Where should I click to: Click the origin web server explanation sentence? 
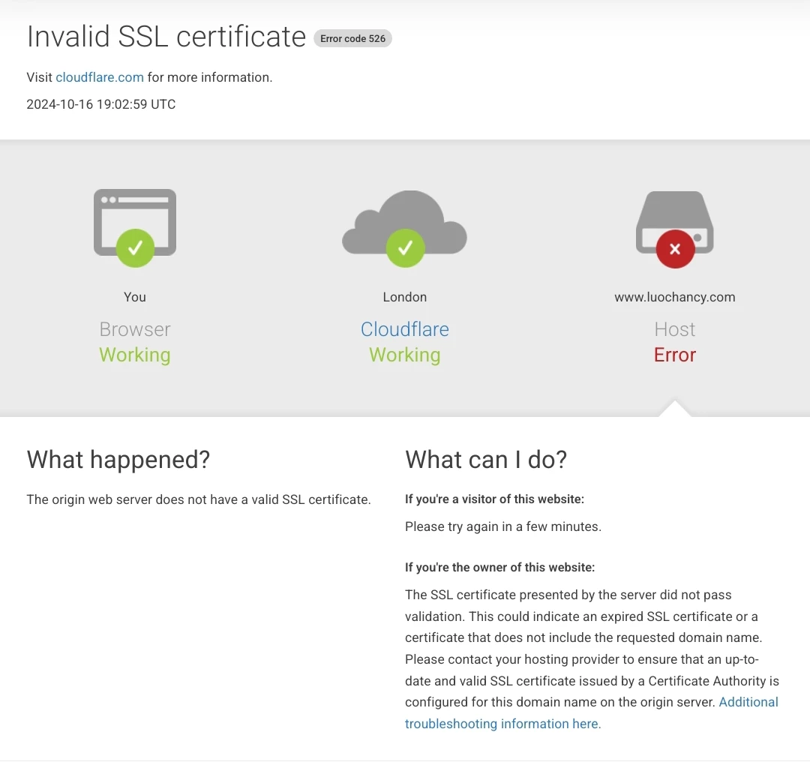199,500
